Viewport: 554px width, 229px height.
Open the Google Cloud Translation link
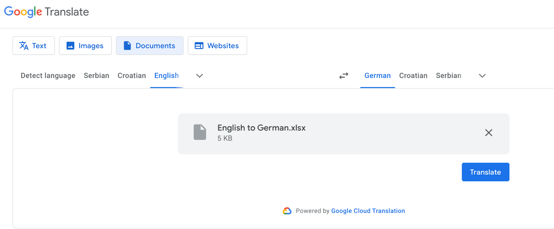[368, 211]
